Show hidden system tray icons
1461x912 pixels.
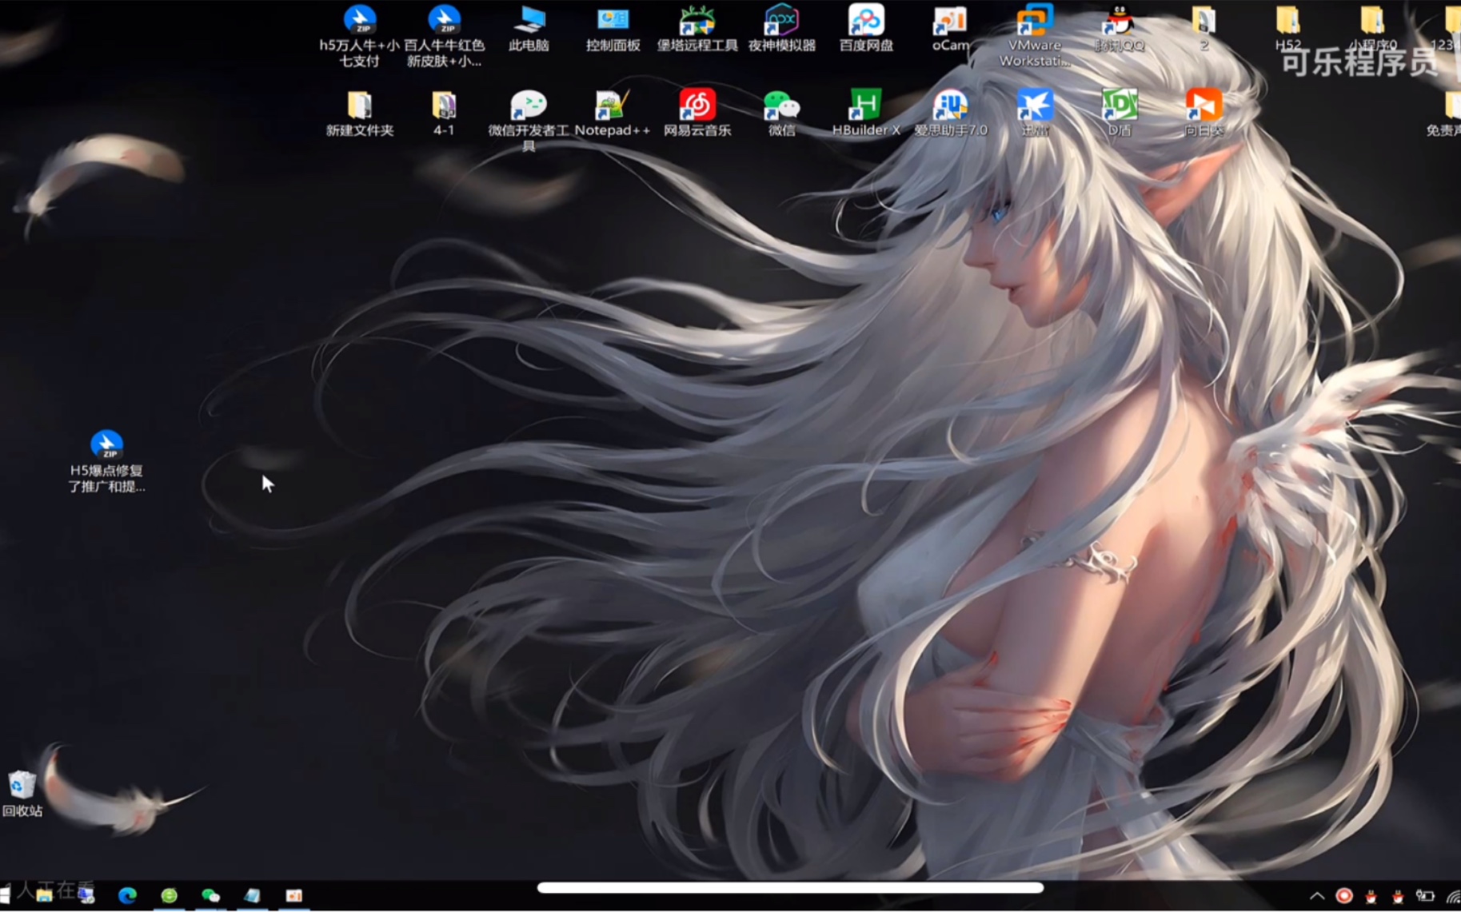pos(1317,896)
